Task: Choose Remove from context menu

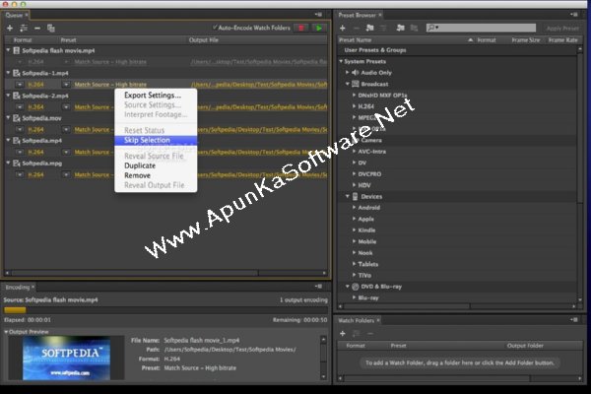Action: coord(137,175)
